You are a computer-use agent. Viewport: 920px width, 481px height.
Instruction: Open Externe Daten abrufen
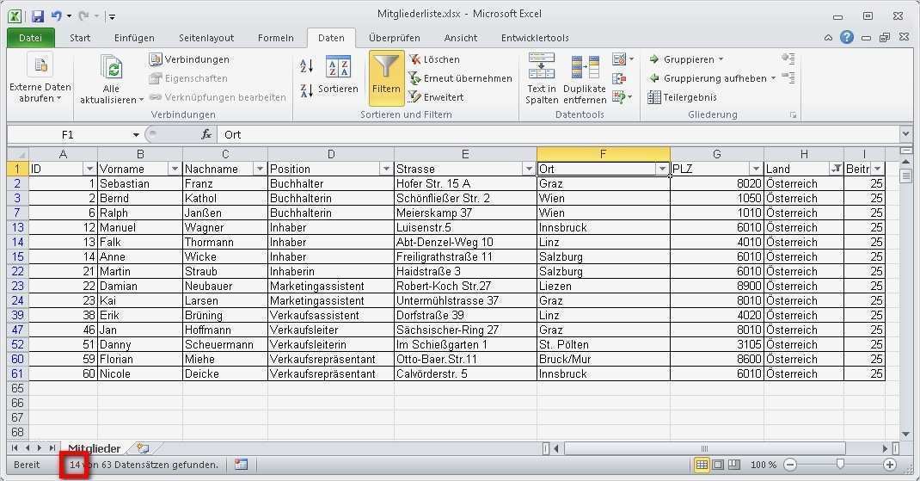click(40, 78)
